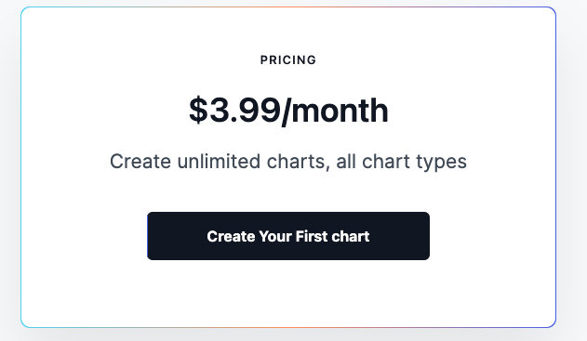The width and height of the screenshot is (587, 341).
Task: Click the word 'Create' on dark button
Action: (x=231, y=236)
